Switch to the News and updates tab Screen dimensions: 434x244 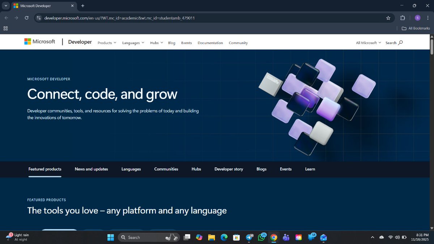(x=91, y=169)
